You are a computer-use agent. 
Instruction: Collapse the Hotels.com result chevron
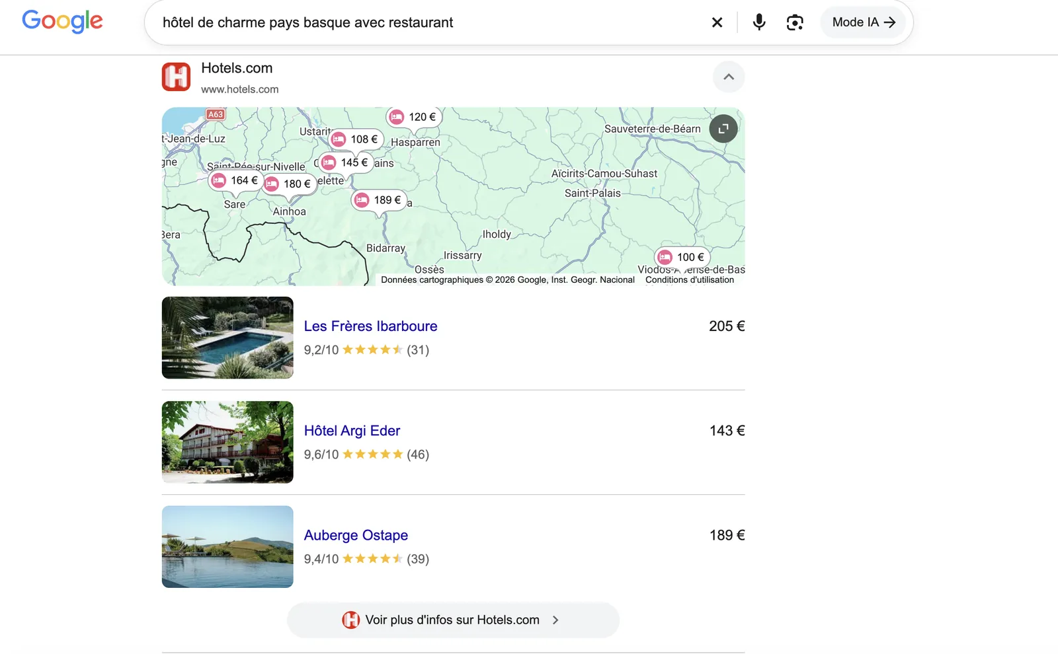[729, 77]
